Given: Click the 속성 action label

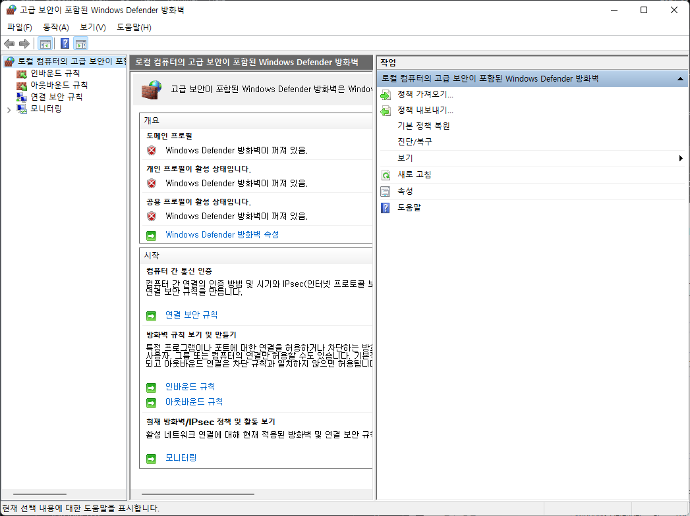Looking at the screenshot, I should [405, 191].
